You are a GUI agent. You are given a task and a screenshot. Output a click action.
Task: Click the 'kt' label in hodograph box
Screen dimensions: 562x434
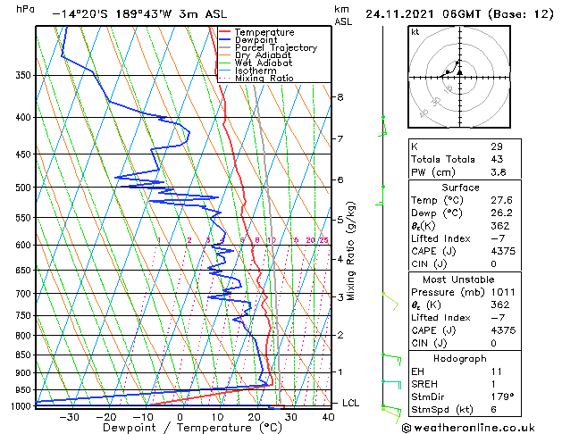pos(415,32)
